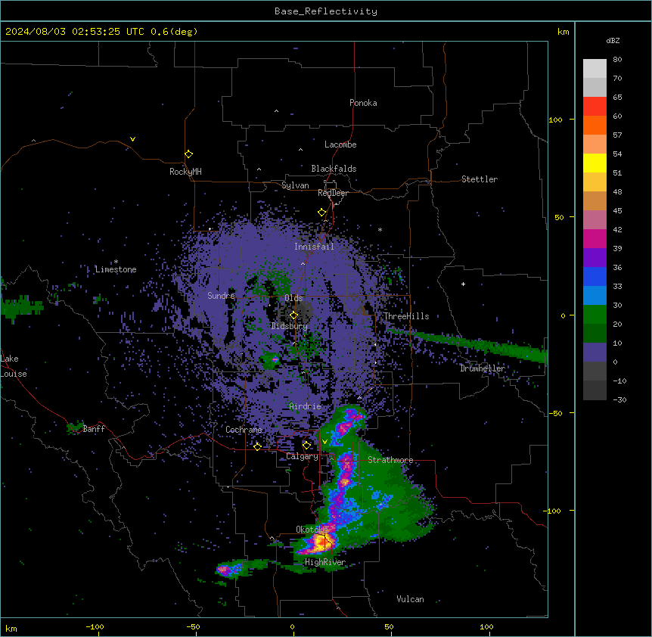Click the HighRiver label
The height and width of the screenshot is (637, 652).
325,562
